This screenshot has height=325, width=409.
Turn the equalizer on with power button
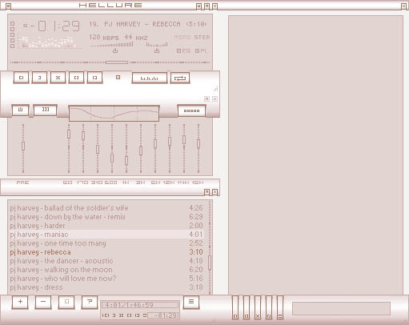[20, 110]
